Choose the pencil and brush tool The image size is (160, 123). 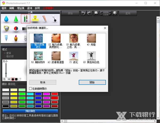click(x=25, y=19)
